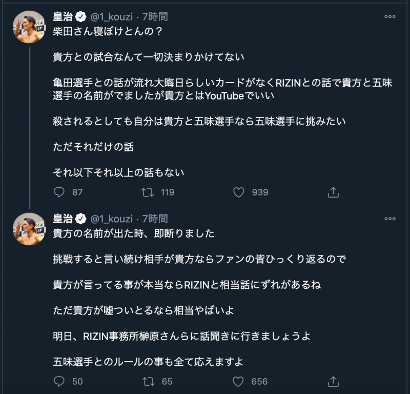410x394 pixels.
Task: Open @1_kouzi handle on second tweet
Action: click(112, 219)
